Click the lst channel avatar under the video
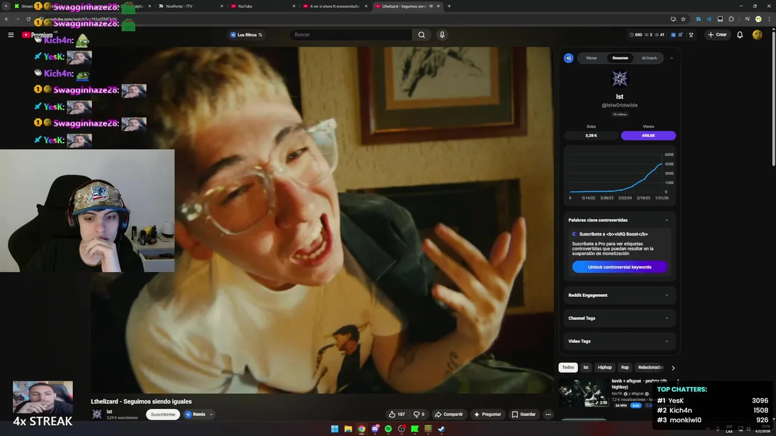This screenshot has height=436, width=776. (x=96, y=414)
